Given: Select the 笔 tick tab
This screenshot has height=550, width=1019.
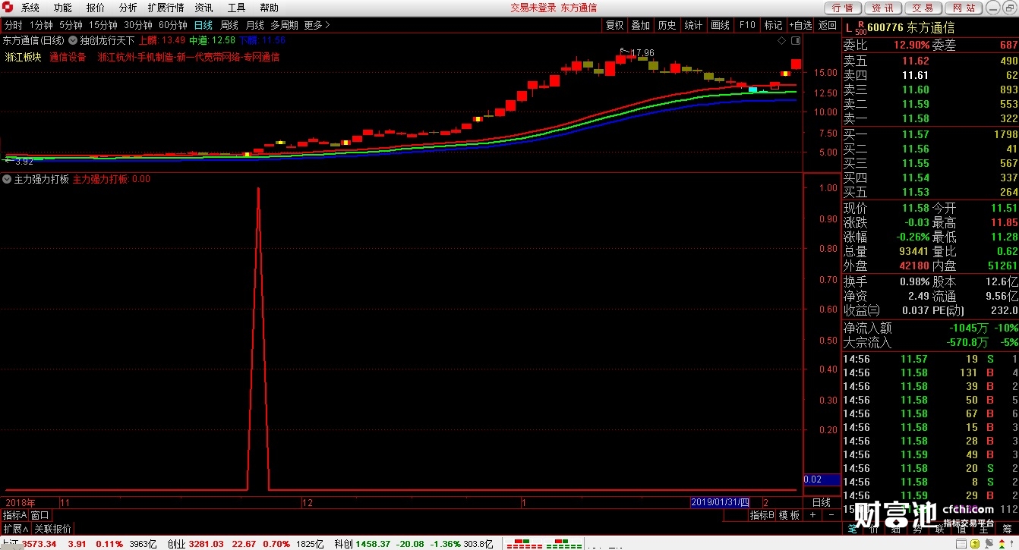Looking at the screenshot, I should (852, 529).
